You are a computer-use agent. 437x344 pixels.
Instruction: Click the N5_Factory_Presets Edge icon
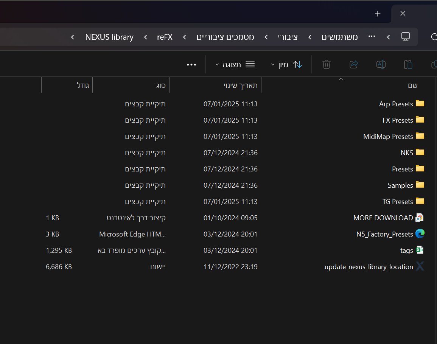point(420,233)
